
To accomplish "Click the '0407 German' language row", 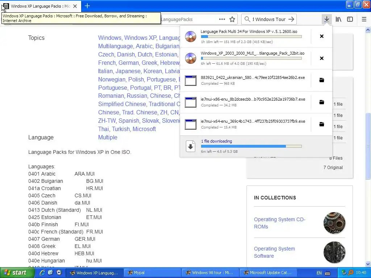I will (x=62, y=239).
